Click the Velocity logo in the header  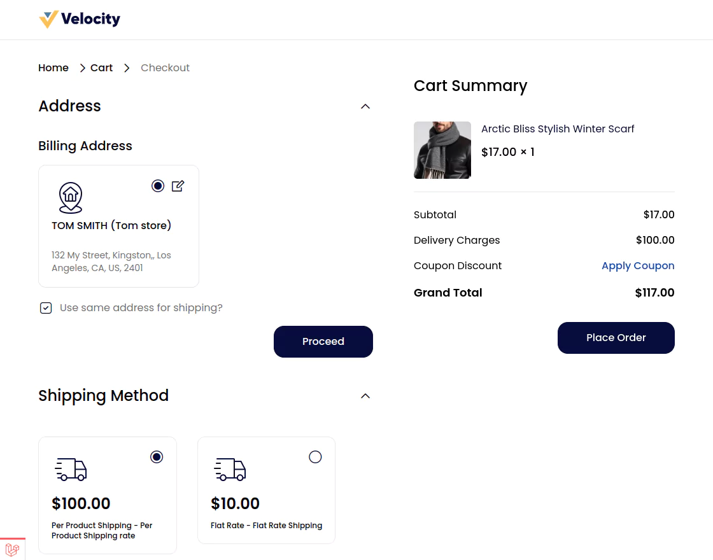tap(79, 19)
